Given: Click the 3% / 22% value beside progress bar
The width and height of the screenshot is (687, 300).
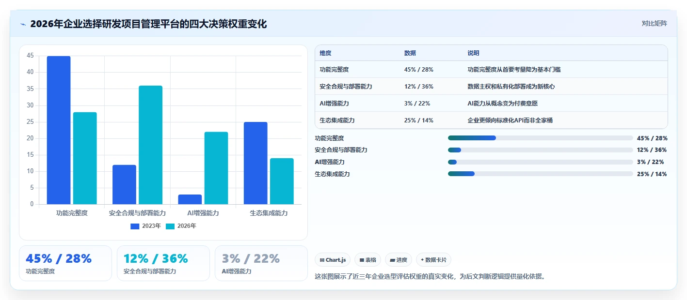Looking at the screenshot, I should click(651, 162).
